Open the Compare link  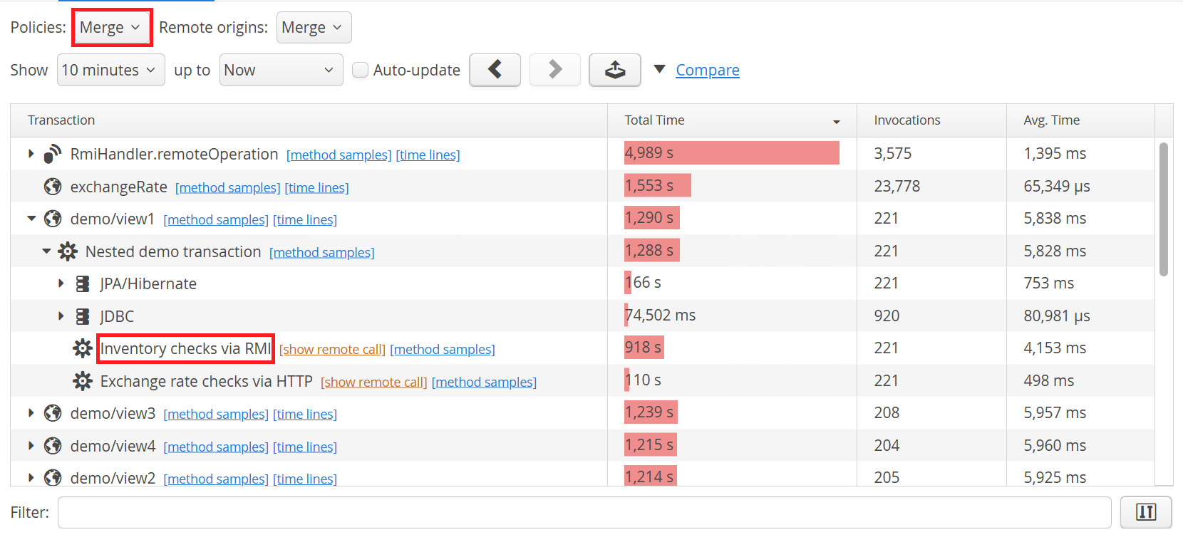(x=707, y=70)
